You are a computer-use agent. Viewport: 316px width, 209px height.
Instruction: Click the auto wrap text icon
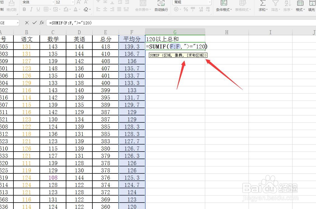161,3
